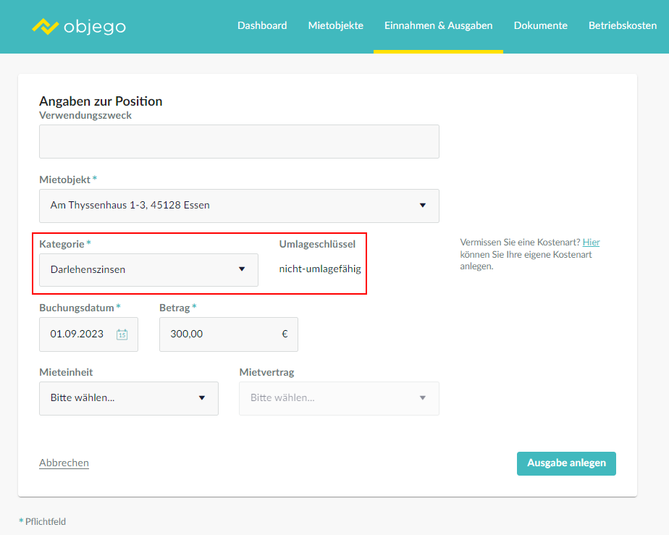Expand the Mietobjekt dropdown arrow
This screenshot has height=535, width=669.
coord(422,205)
